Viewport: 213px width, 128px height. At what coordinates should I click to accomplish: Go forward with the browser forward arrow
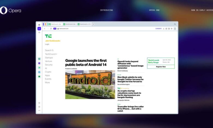point(48,29)
